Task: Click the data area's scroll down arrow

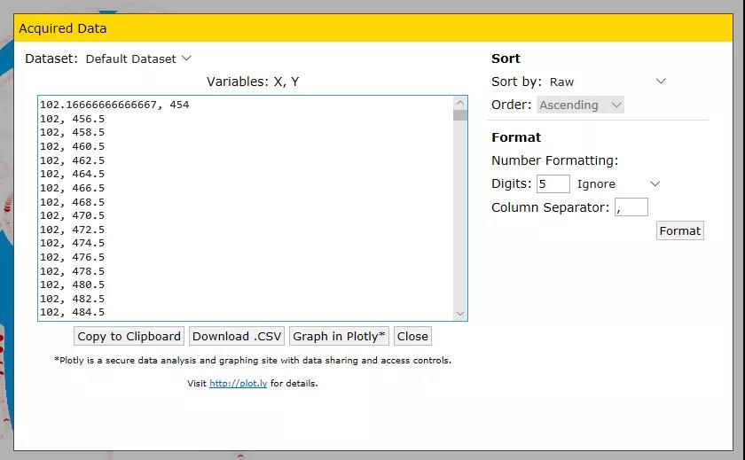Action: coord(460,314)
